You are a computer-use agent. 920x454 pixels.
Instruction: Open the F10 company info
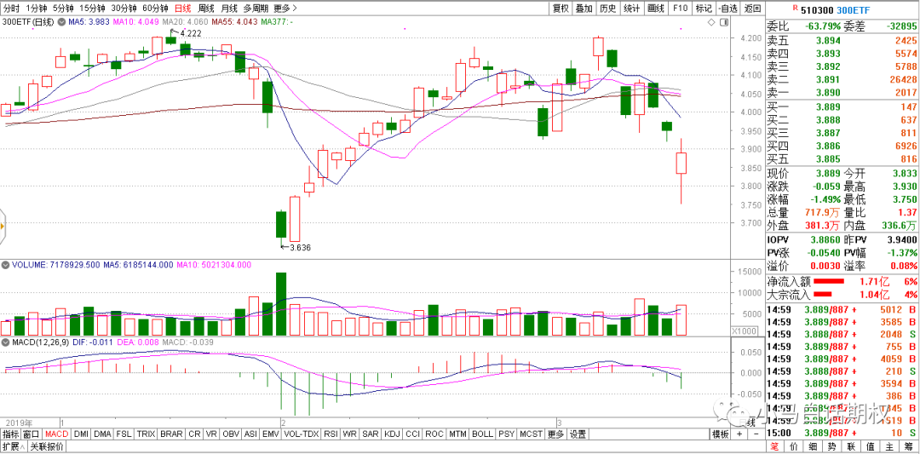click(x=680, y=9)
